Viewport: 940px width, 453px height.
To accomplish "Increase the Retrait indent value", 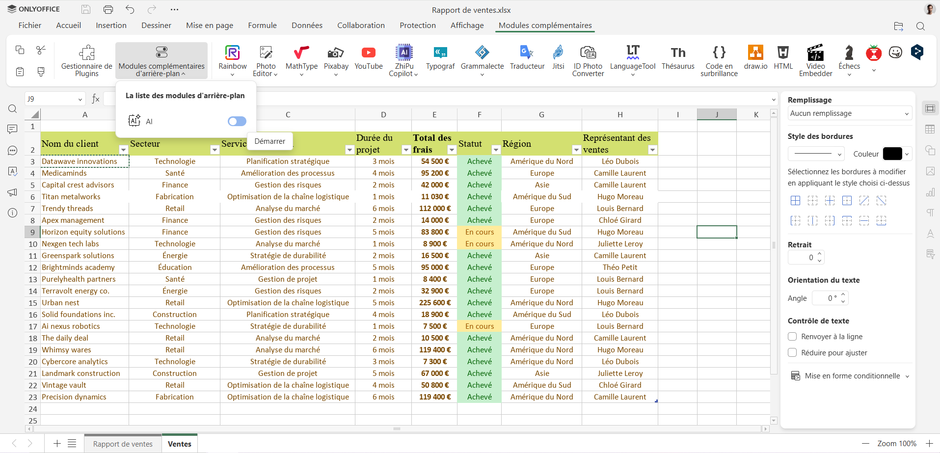I will pos(819,254).
